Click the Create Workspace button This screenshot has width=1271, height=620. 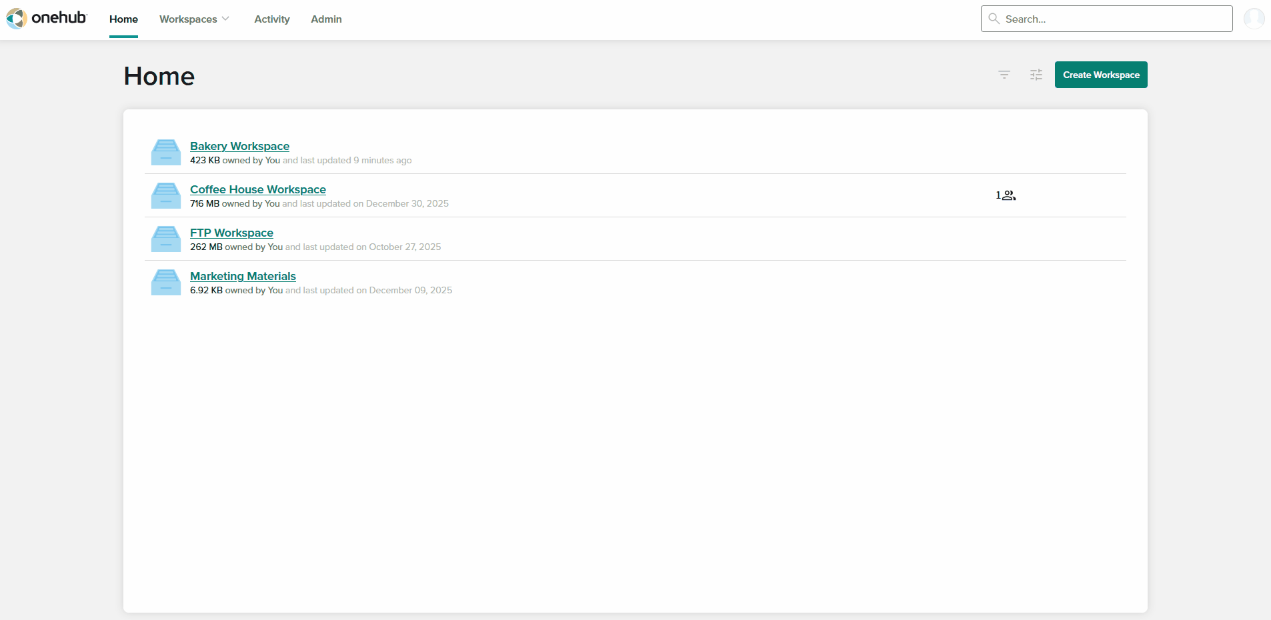[x=1101, y=75]
